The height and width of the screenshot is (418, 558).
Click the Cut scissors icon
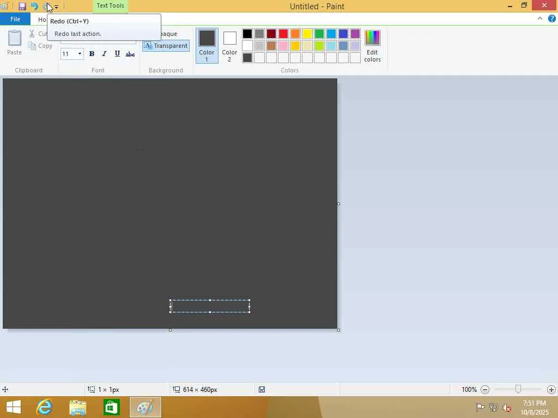[32, 34]
